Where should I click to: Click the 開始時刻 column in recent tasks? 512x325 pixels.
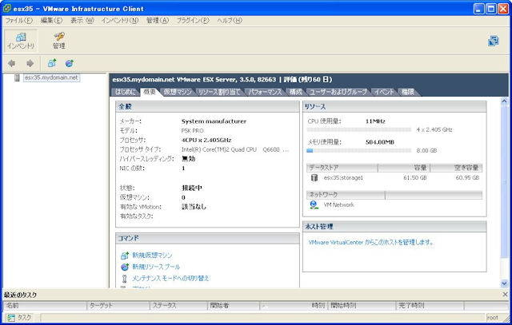tap(362, 306)
